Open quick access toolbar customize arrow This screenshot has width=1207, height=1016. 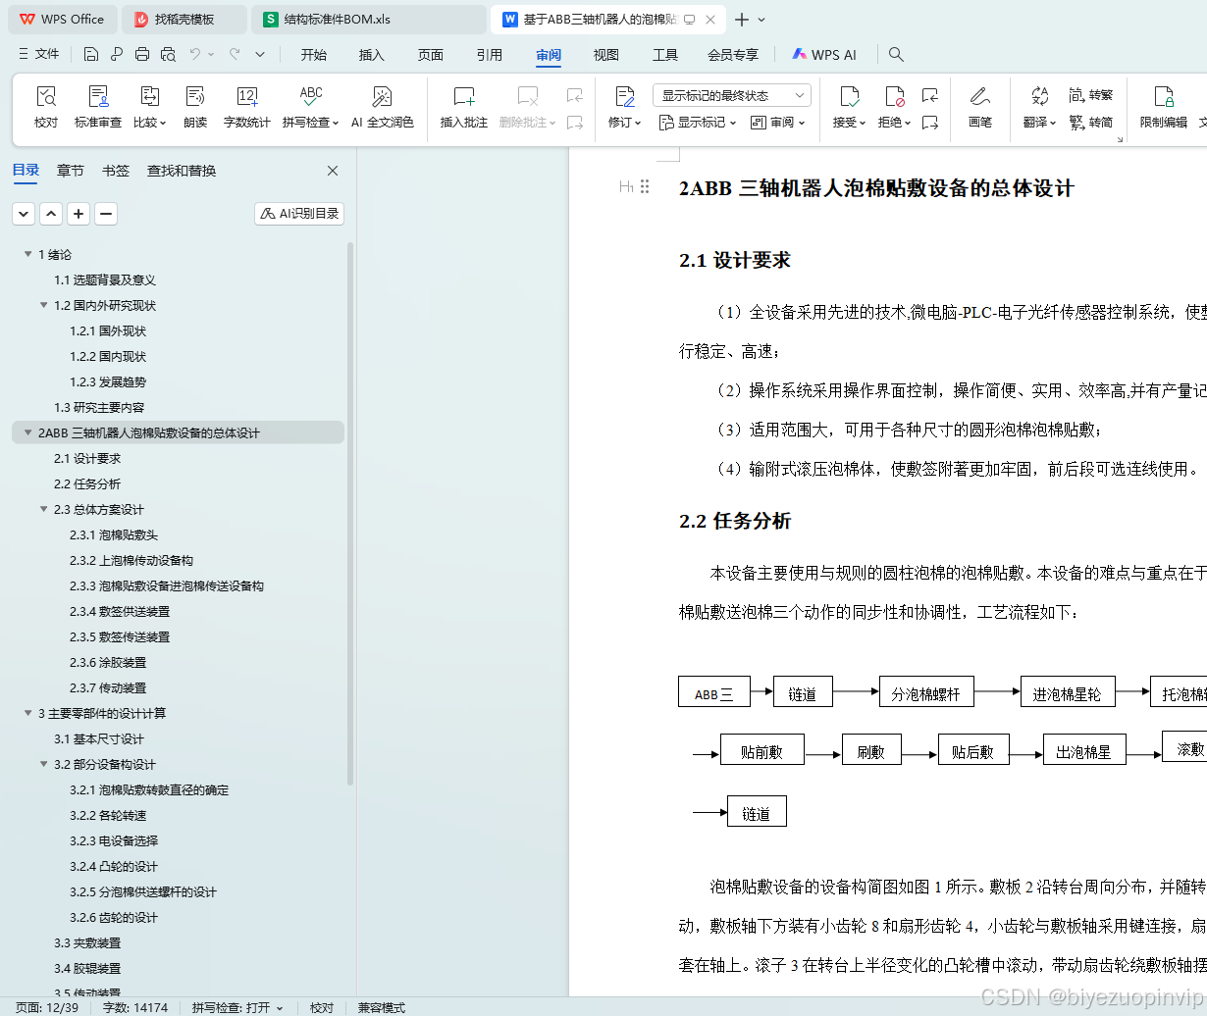260,54
